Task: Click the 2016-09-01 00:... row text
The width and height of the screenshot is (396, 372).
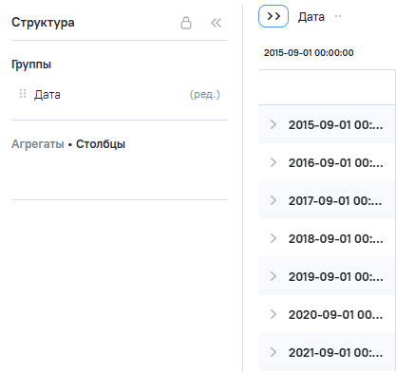Action: tap(335, 163)
